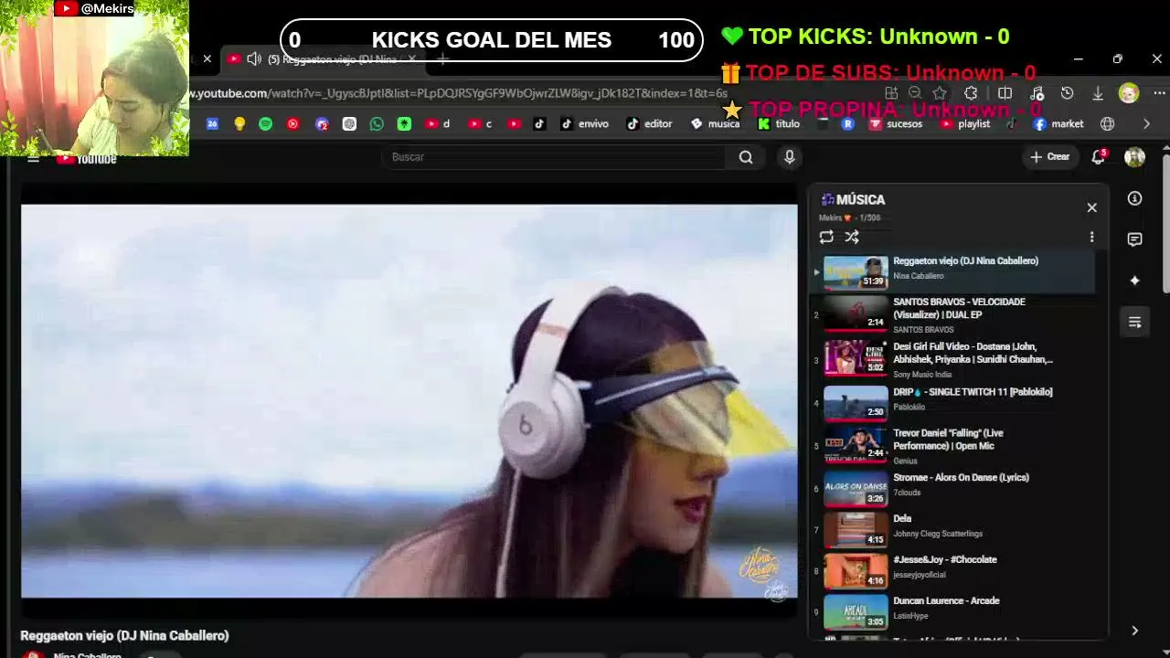
Task: Open the Crear menu button
Action: pyautogui.click(x=1049, y=157)
